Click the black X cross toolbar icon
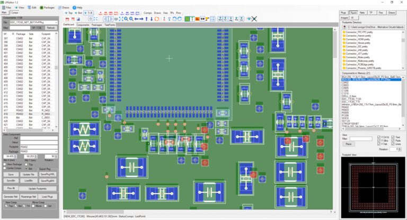 (x=254, y=19)
